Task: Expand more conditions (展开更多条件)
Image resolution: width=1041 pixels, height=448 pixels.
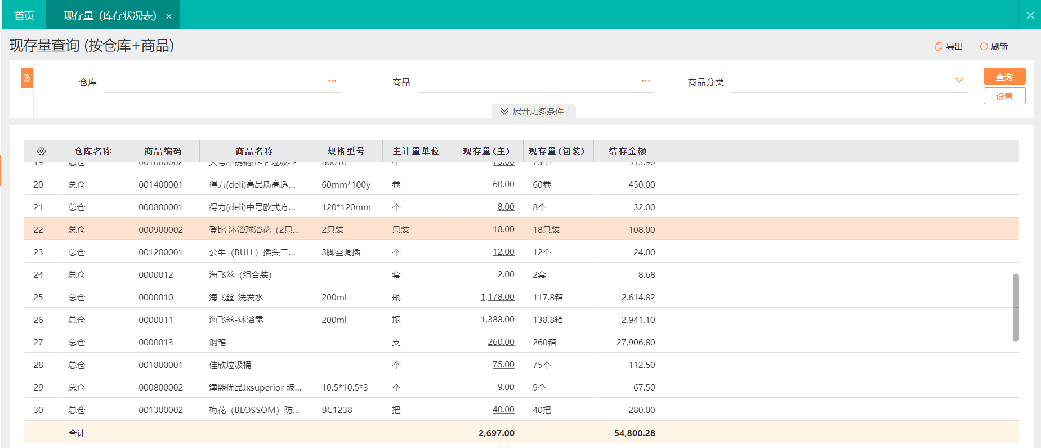Action: click(533, 111)
